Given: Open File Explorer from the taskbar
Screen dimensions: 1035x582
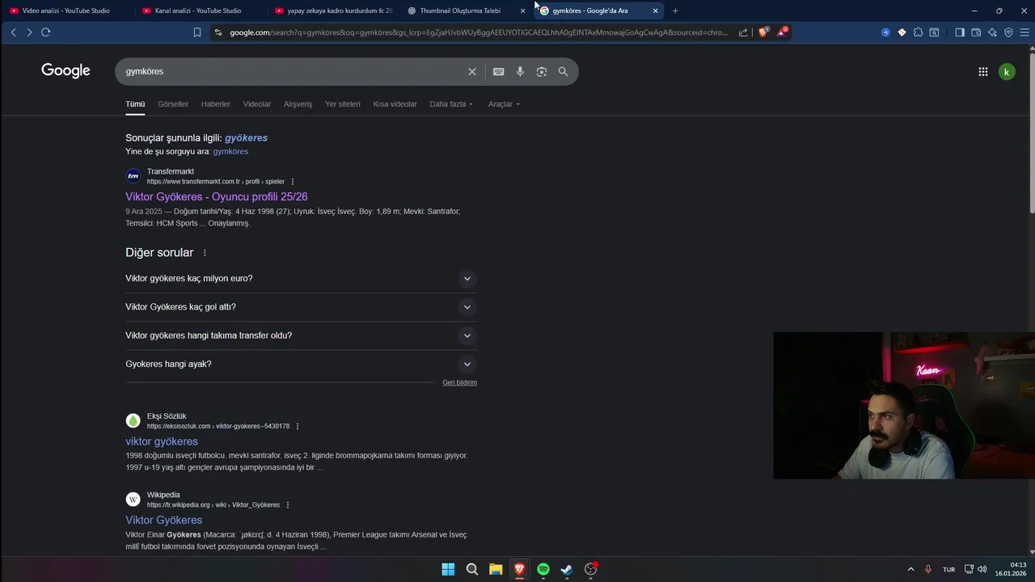Looking at the screenshot, I should click(496, 570).
